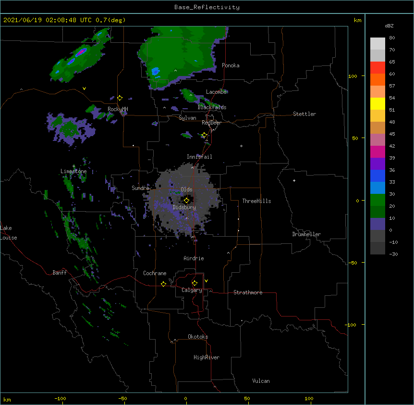Click the 50 tick on the bottom axis
The image size is (414, 405).
coord(247,398)
